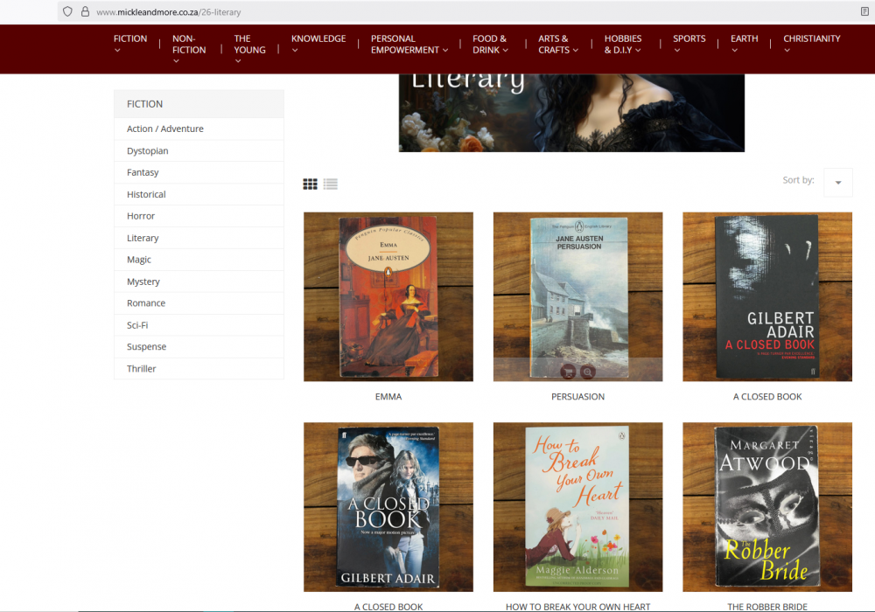Open the EMMA product page via its title
The image size is (875, 612).
point(388,396)
